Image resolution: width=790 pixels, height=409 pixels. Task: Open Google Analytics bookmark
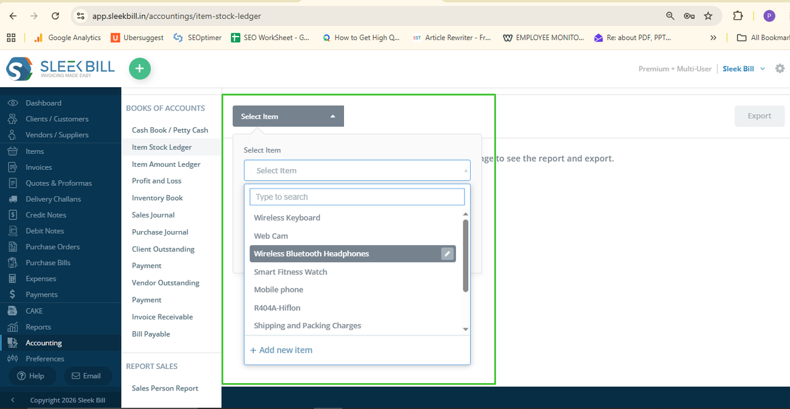coord(67,38)
